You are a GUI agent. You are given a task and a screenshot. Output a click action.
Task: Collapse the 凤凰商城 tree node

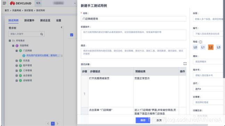pos(13,46)
